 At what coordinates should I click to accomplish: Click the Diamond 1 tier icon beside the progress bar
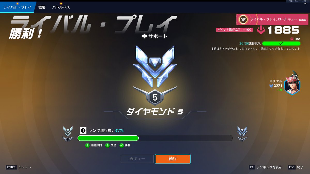click(x=68, y=134)
